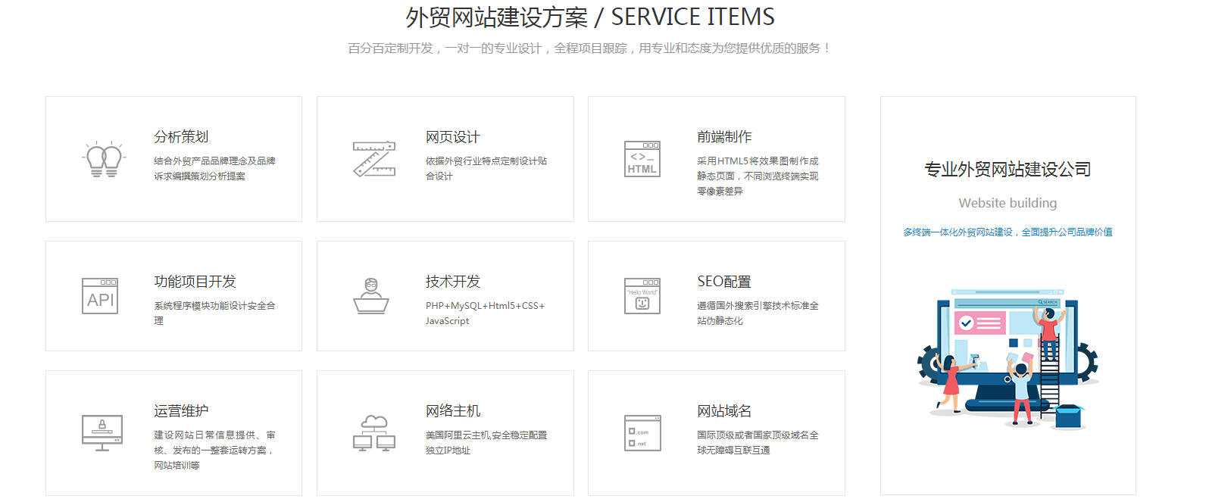Image resolution: width=1209 pixels, height=502 pixels.
Task: Open the 前端制作 service title
Action: click(x=724, y=137)
